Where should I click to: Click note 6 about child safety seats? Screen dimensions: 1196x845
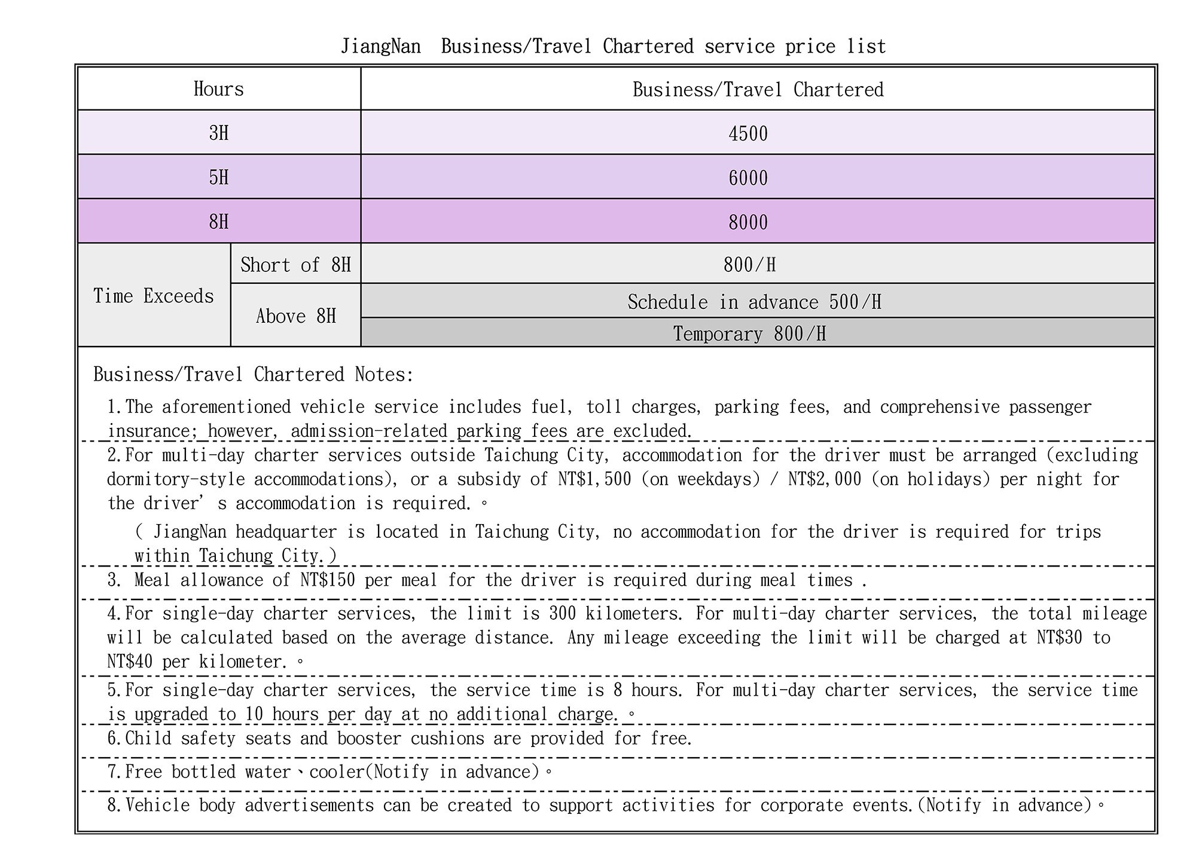click(x=399, y=738)
